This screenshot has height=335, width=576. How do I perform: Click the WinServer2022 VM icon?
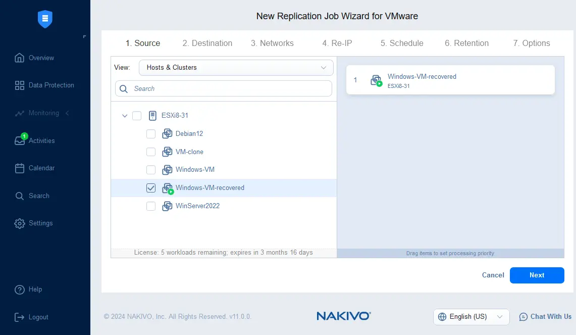tap(167, 206)
